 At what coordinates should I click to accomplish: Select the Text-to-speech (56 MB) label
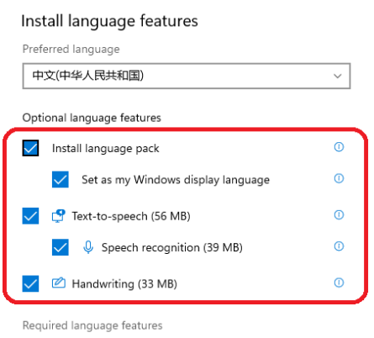131,216
